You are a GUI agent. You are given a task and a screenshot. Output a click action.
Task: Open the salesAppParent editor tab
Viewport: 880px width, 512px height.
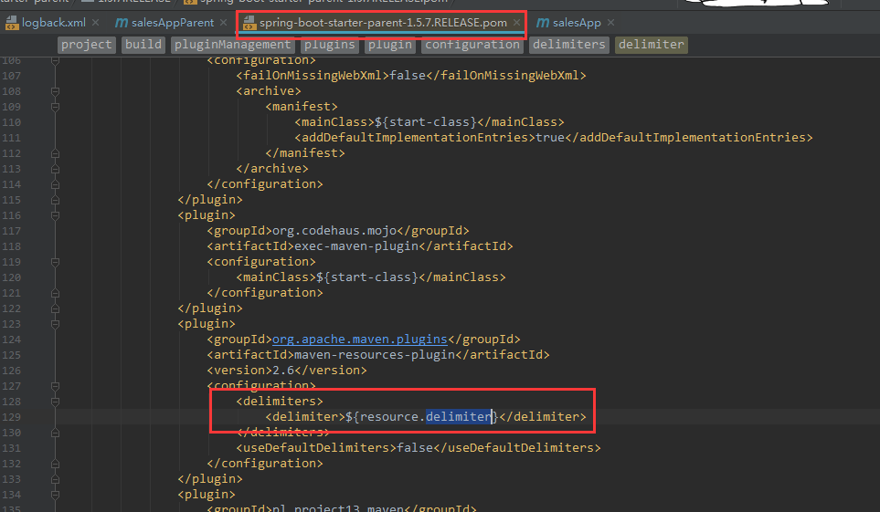click(x=173, y=23)
